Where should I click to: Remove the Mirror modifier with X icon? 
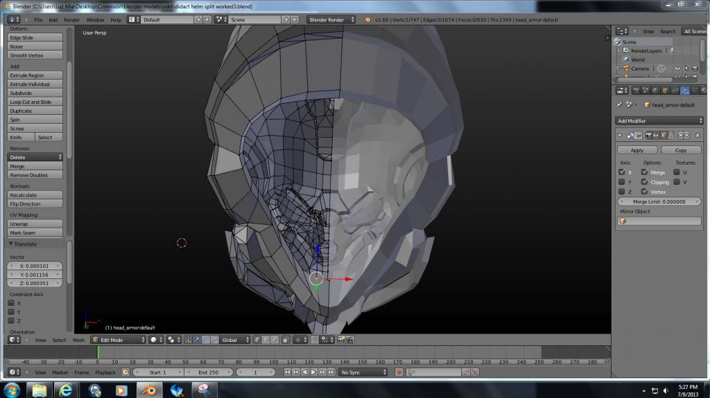coord(698,136)
